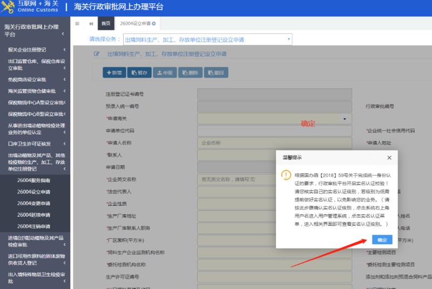Image resolution: width=432 pixels, height=289 pixels.
Task: Select 26004服务指南 in sidebar
Action: click(33, 180)
